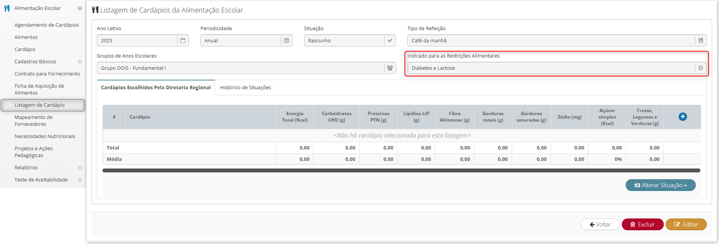Click Açúcar simples (Kcal) column header
Viewport: 719px width, 244px height.
(x=607, y=117)
